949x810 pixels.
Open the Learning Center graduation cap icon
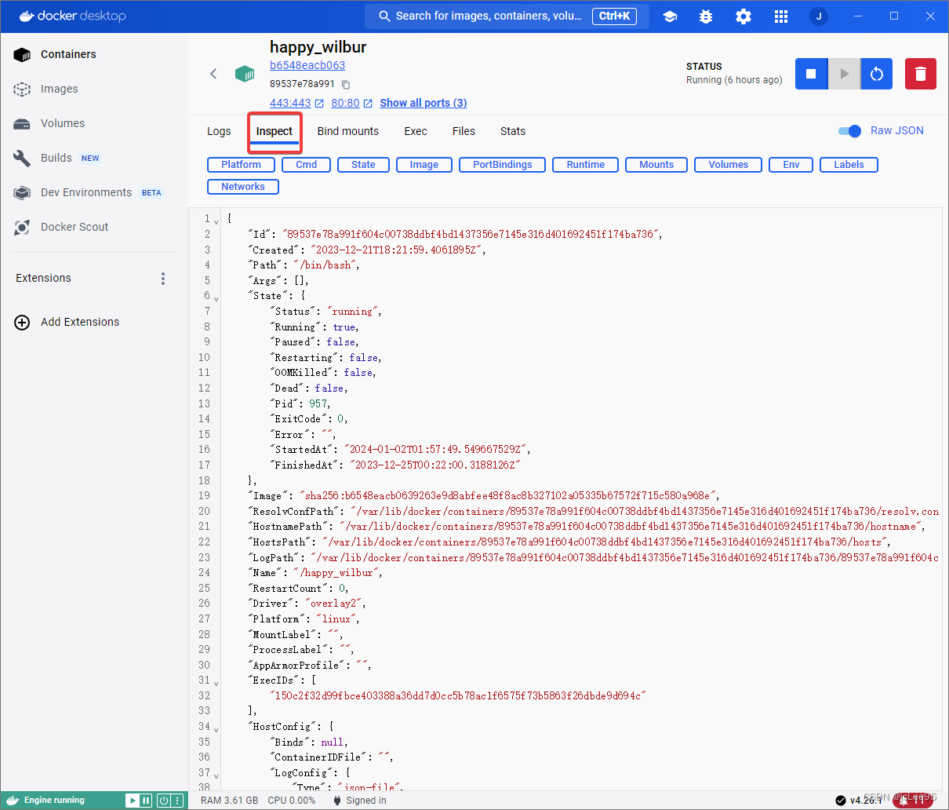coord(670,16)
